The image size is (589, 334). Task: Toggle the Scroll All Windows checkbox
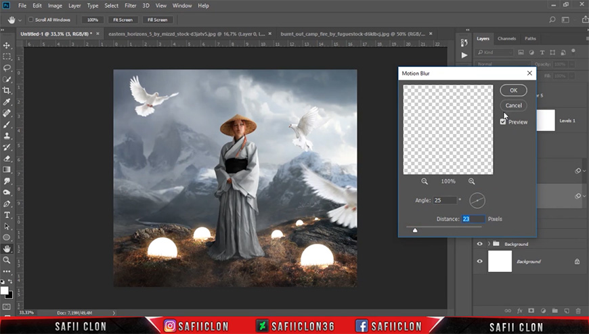click(30, 20)
